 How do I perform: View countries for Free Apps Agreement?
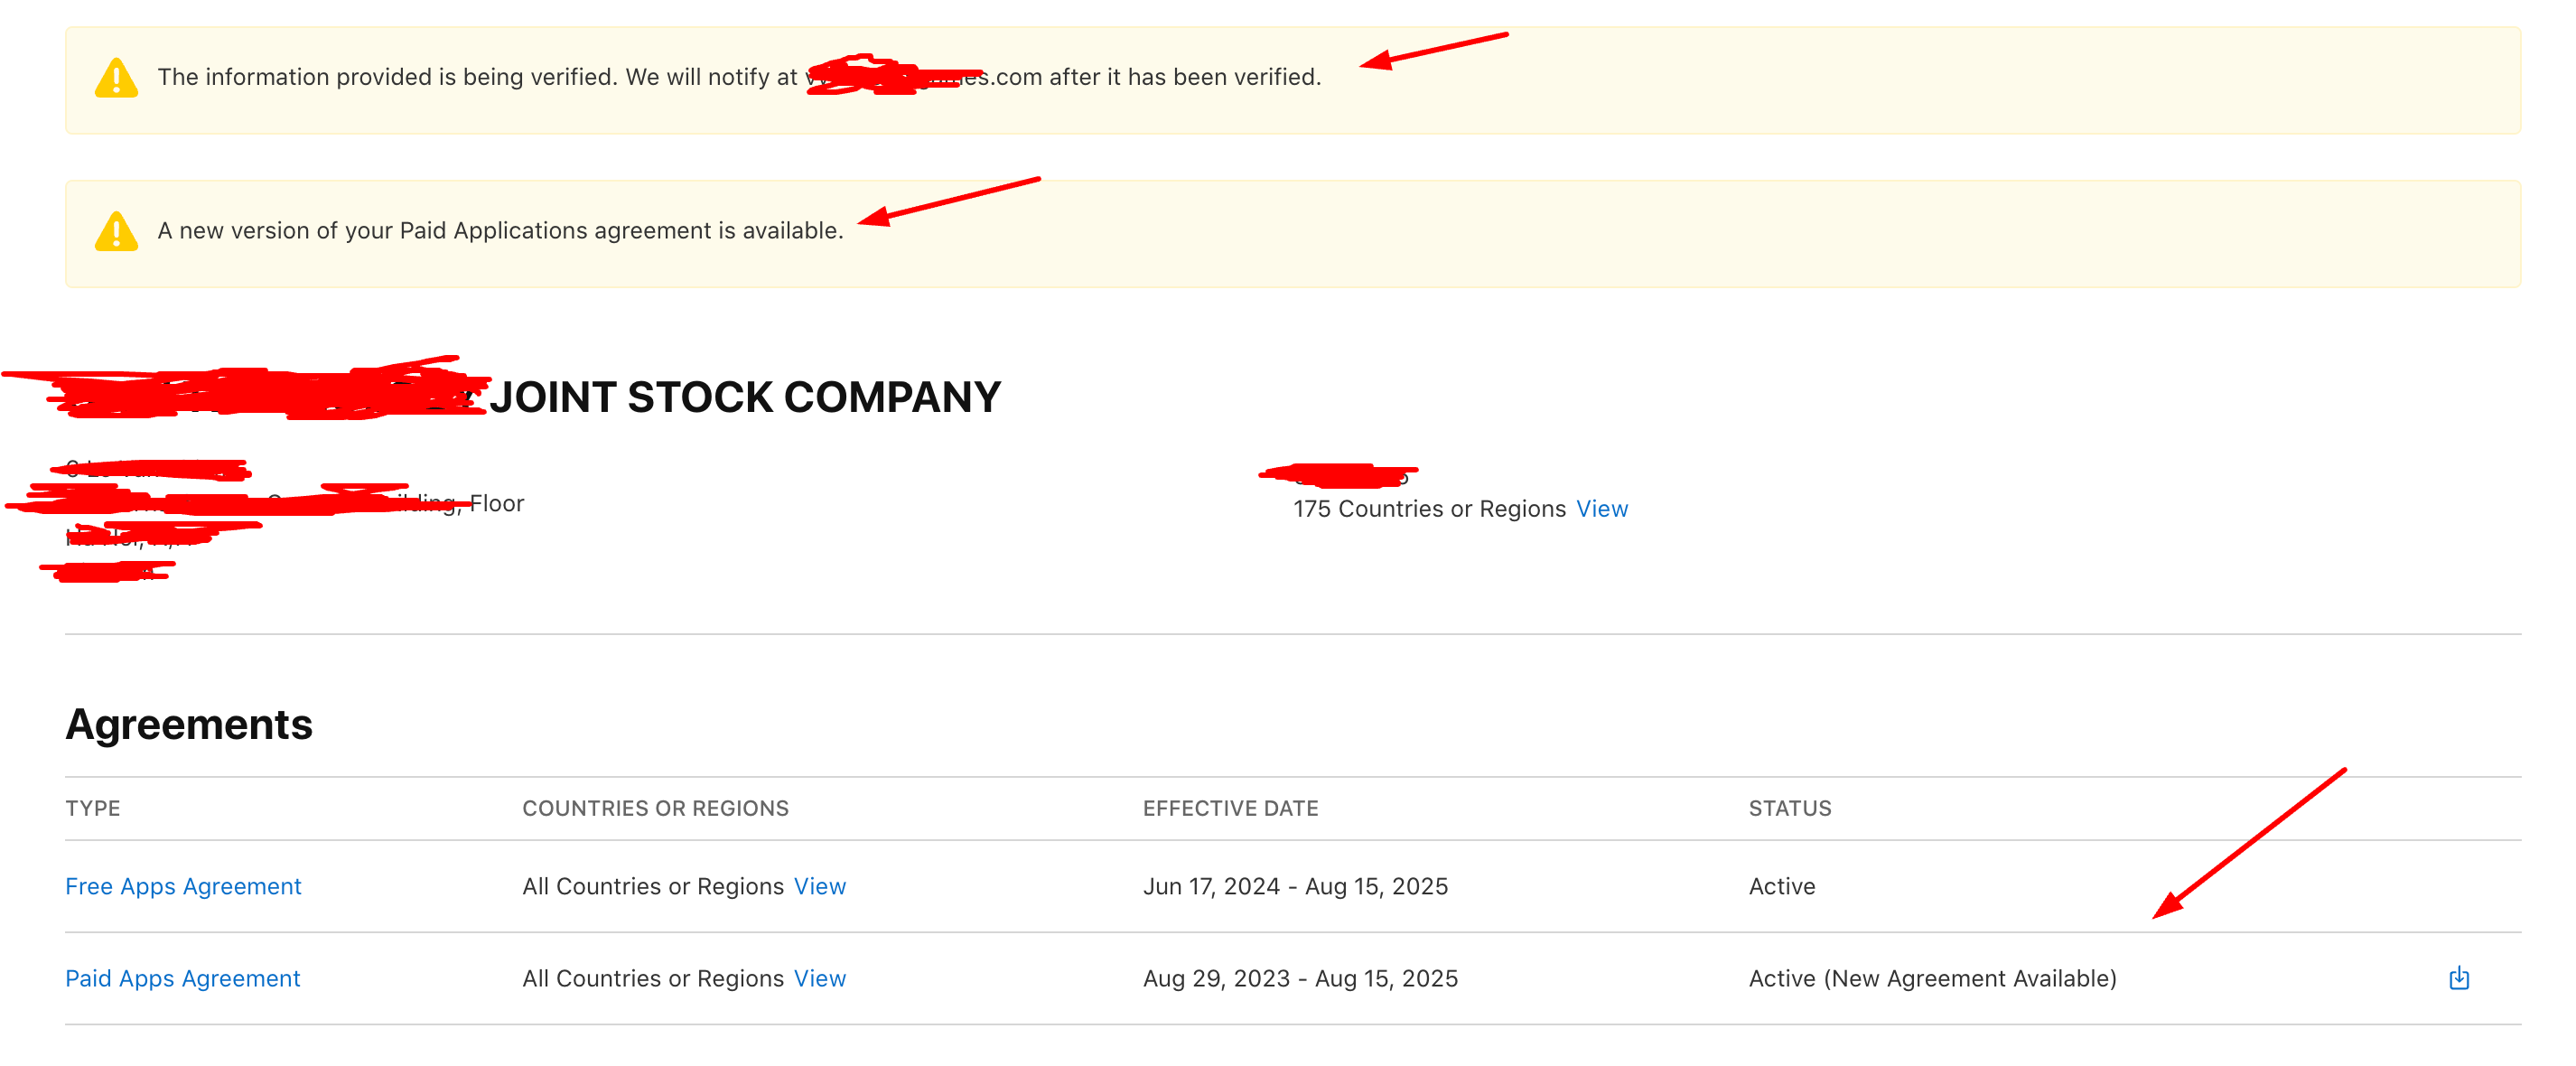click(820, 886)
